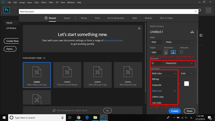
Task: Select landscape orientation icon
Action: pyautogui.click(x=173, y=52)
